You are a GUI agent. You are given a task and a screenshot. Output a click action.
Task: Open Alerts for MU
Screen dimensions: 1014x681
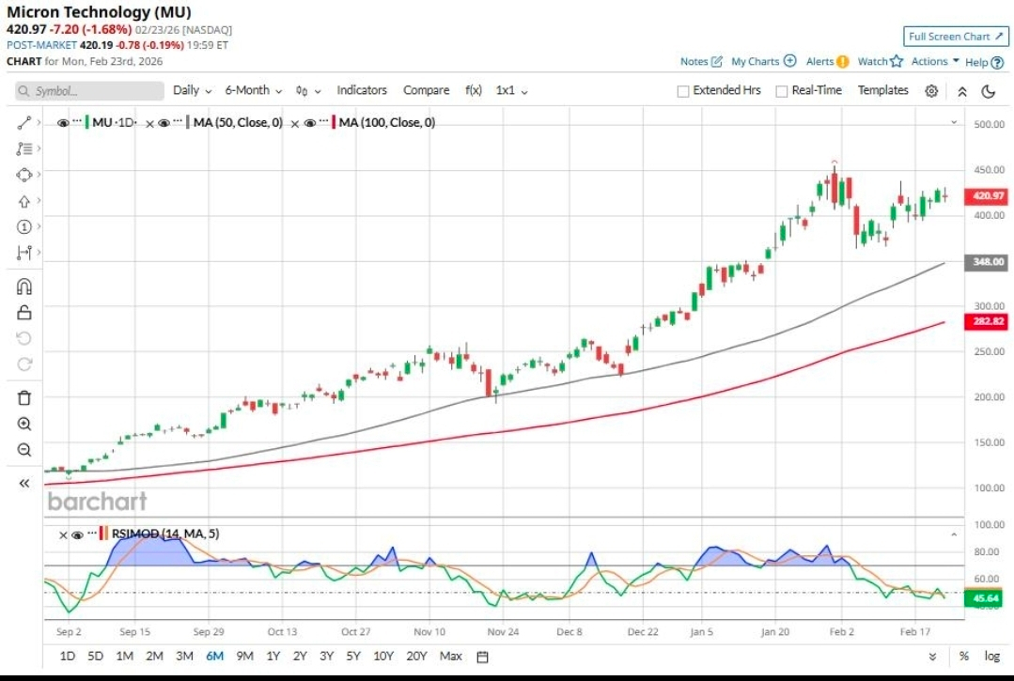pyautogui.click(x=827, y=61)
